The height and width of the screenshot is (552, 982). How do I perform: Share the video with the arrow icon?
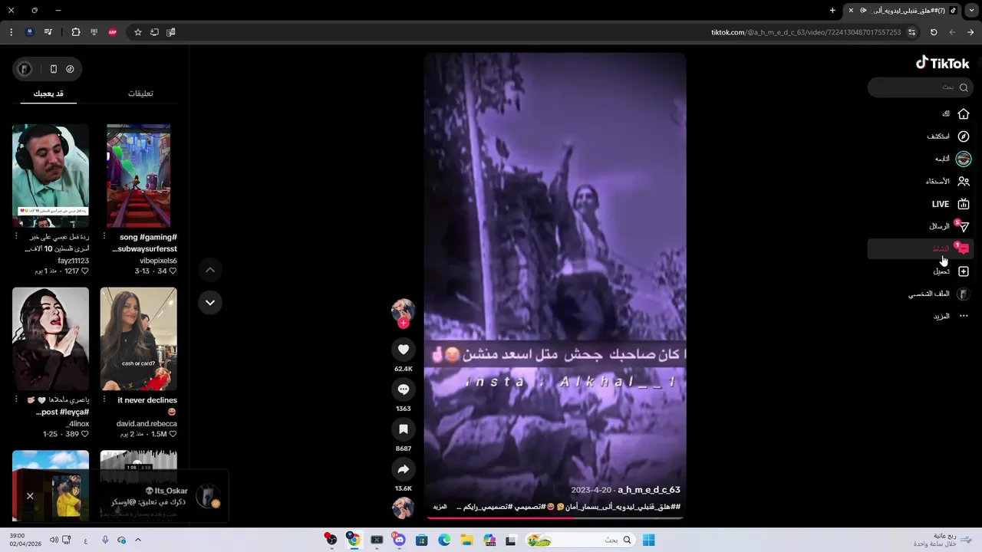[404, 469]
